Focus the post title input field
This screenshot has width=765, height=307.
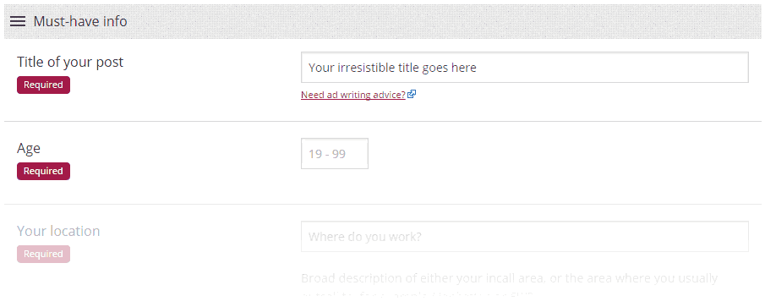pyautogui.click(x=524, y=68)
